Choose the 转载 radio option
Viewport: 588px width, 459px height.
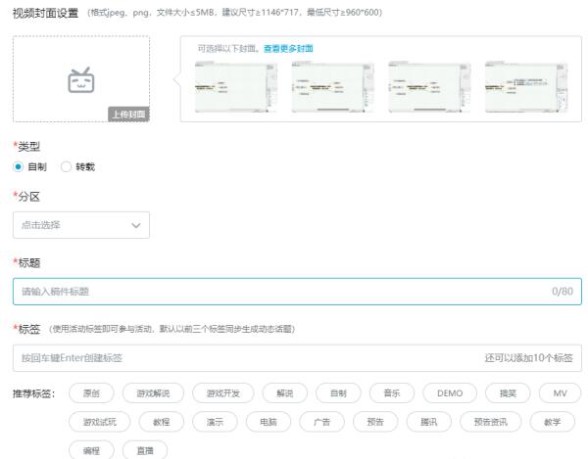click(x=68, y=166)
